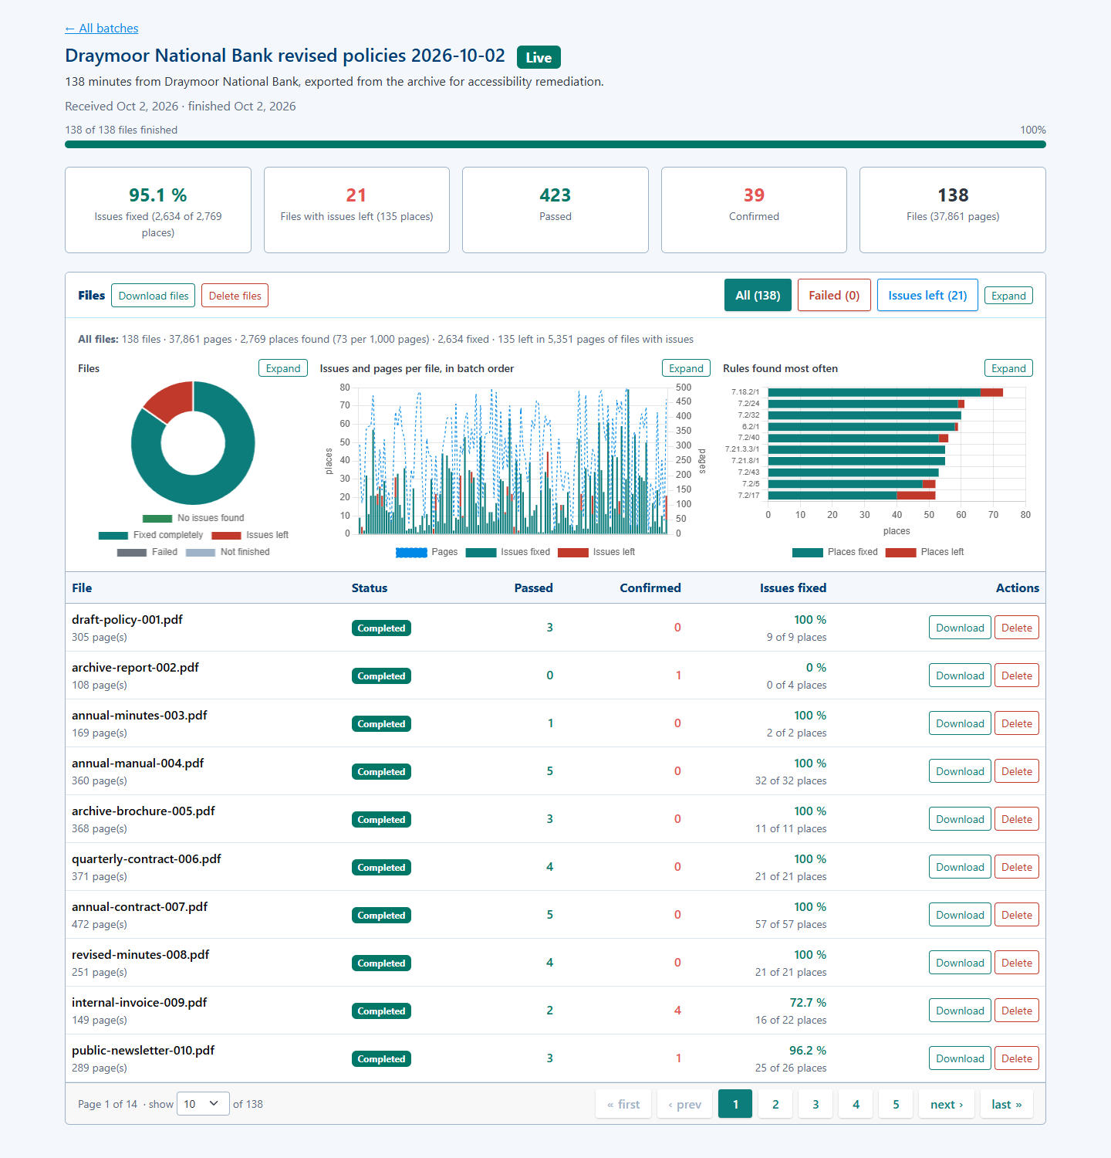Click the 'Delete files' button
Screen dimensions: 1111x1158
tap(235, 296)
